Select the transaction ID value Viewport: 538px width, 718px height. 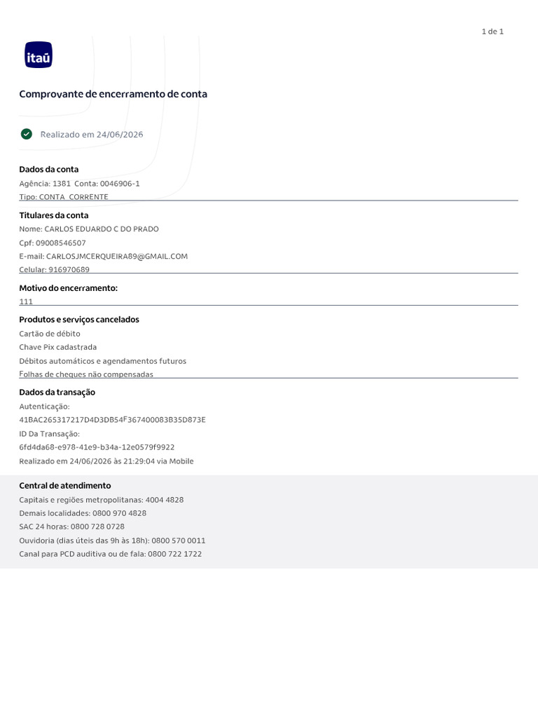(97, 447)
